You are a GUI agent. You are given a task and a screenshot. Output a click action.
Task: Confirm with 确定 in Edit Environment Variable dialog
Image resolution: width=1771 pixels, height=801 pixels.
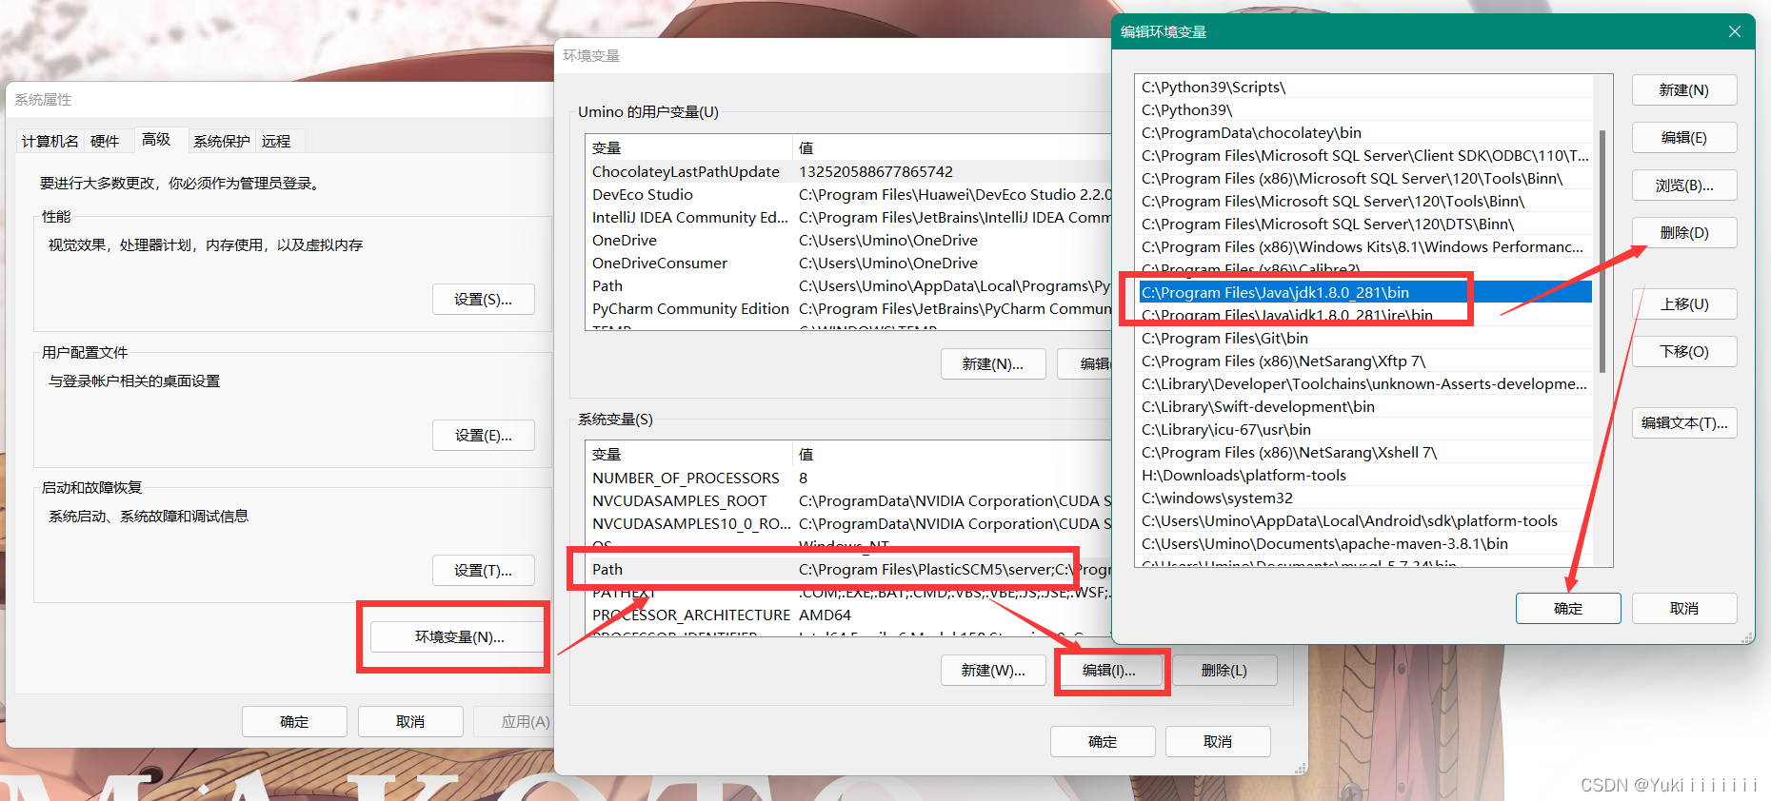point(1567,608)
